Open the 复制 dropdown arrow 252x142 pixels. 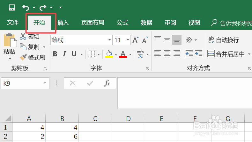[44, 47]
